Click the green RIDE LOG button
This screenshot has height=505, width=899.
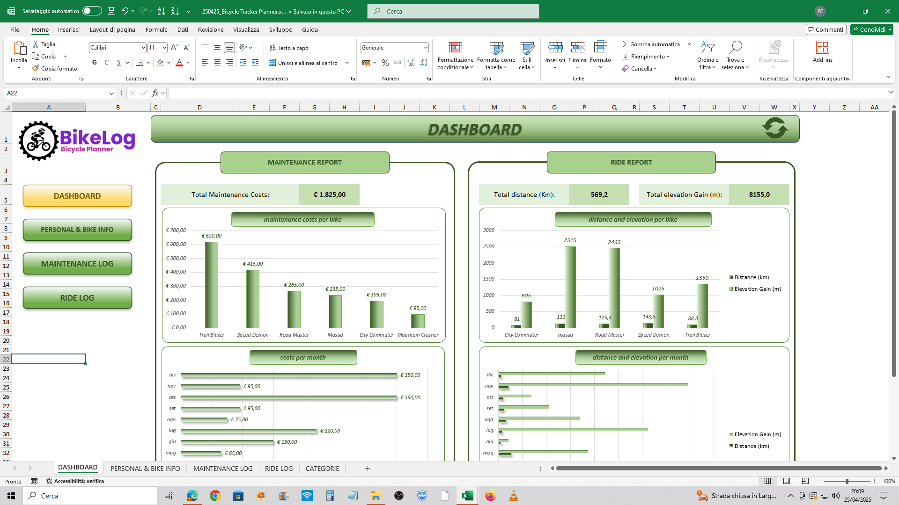tap(77, 298)
